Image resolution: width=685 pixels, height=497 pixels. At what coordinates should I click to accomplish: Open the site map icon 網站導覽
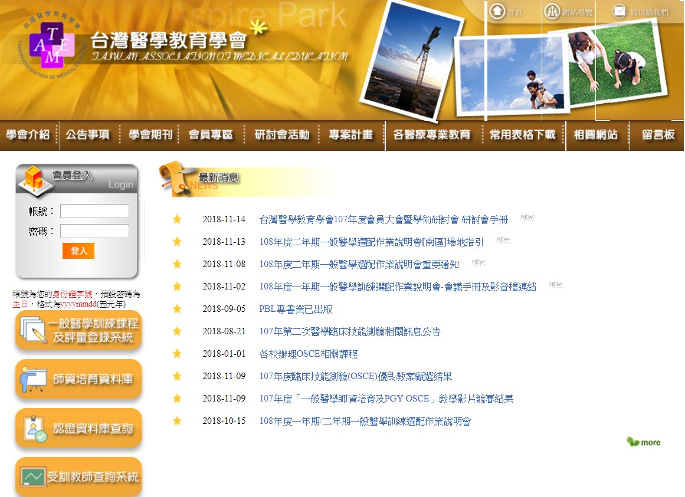(552, 11)
